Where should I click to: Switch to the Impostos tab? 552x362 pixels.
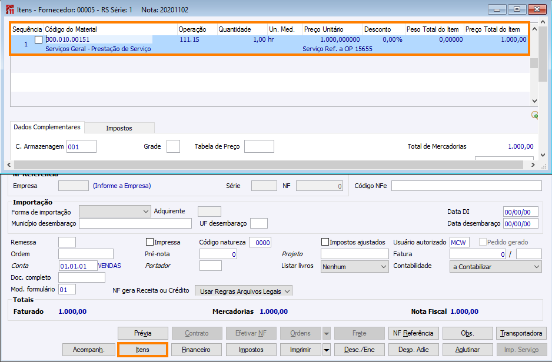(119, 128)
